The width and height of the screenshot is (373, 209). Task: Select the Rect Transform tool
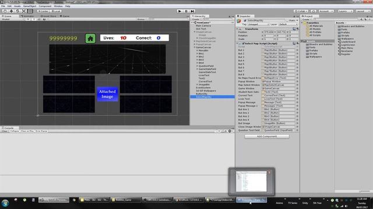click(30, 11)
